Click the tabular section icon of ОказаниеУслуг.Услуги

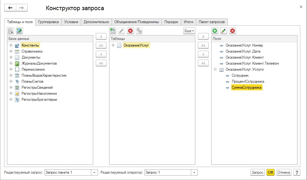click(221, 69)
